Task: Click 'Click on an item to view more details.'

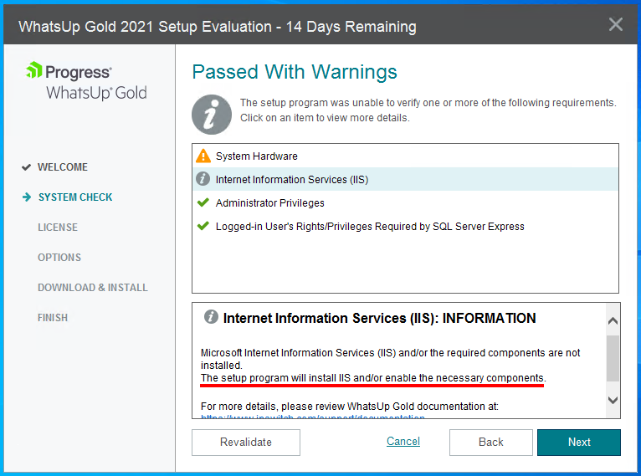Action: [x=325, y=118]
